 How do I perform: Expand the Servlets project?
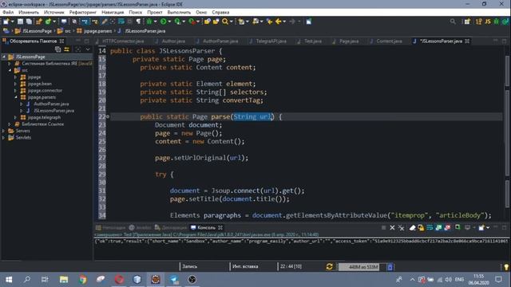tap(3, 138)
